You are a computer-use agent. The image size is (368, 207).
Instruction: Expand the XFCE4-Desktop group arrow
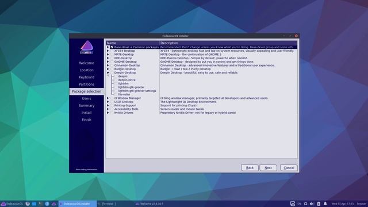(108, 51)
